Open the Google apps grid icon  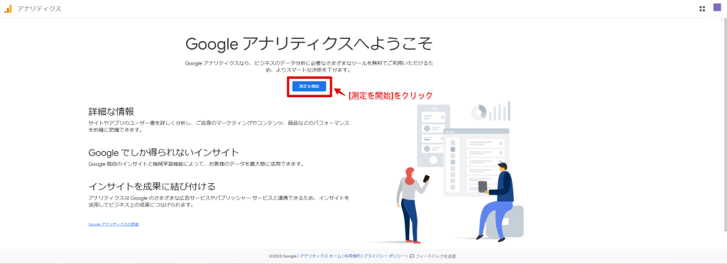[x=702, y=9]
